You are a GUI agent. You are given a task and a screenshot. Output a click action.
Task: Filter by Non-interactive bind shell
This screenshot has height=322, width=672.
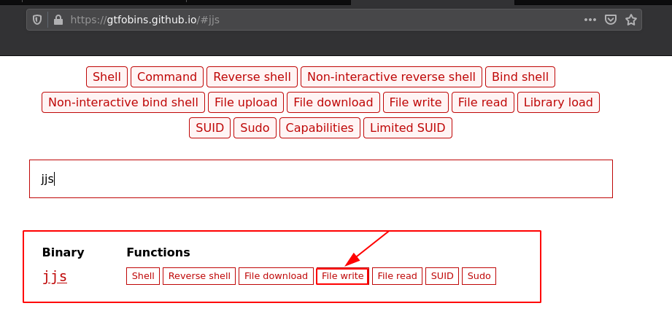pos(123,103)
